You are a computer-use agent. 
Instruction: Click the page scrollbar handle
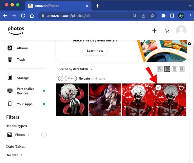(x=190, y=44)
